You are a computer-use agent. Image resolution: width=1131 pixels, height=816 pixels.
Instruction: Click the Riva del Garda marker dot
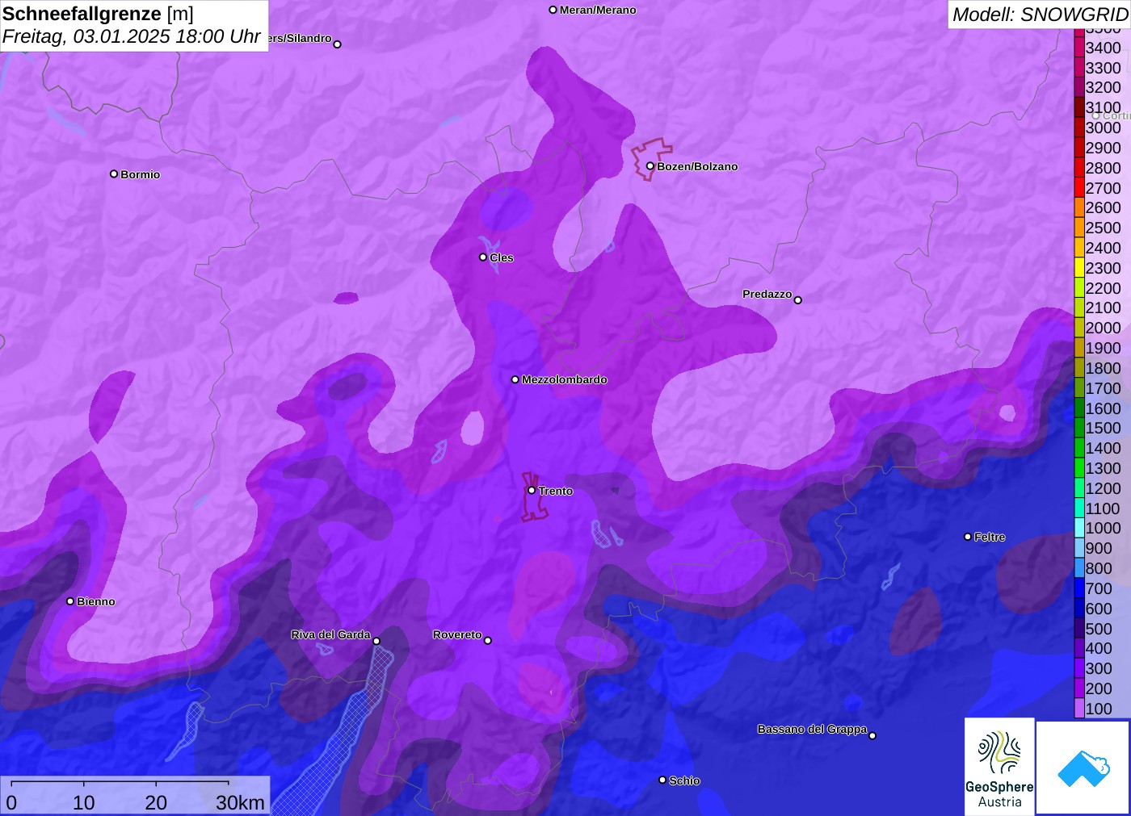(x=376, y=642)
